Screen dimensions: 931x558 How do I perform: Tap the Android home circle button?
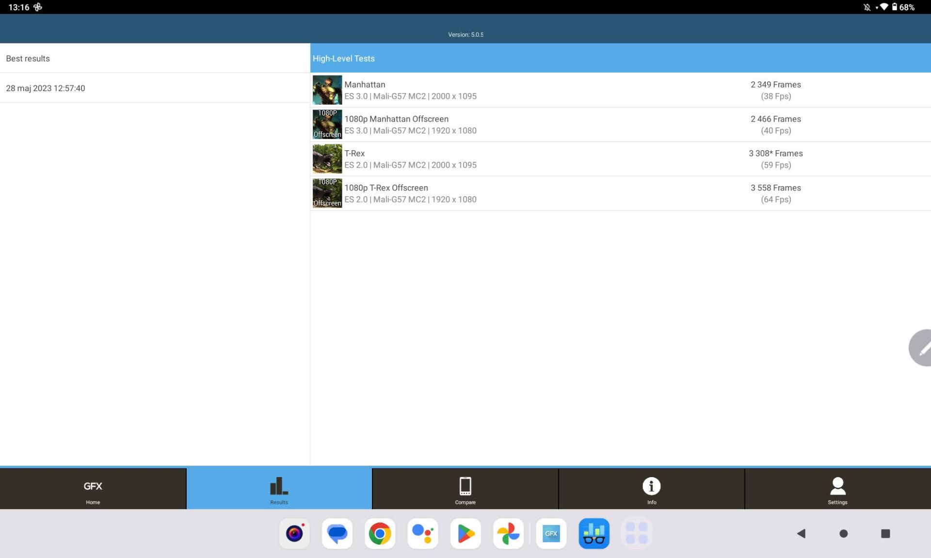[843, 533]
